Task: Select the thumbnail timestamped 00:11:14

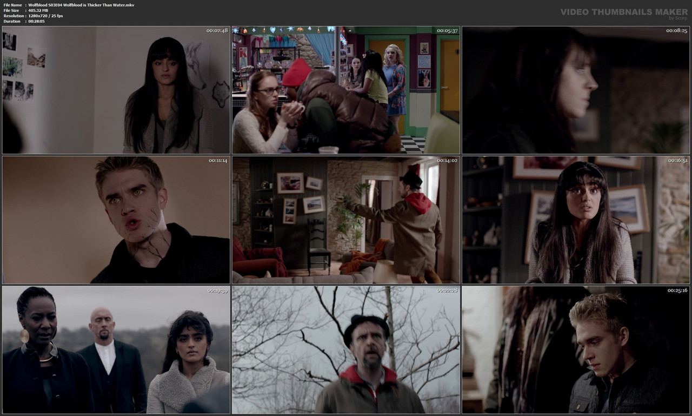Action: [x=116, y=220]
